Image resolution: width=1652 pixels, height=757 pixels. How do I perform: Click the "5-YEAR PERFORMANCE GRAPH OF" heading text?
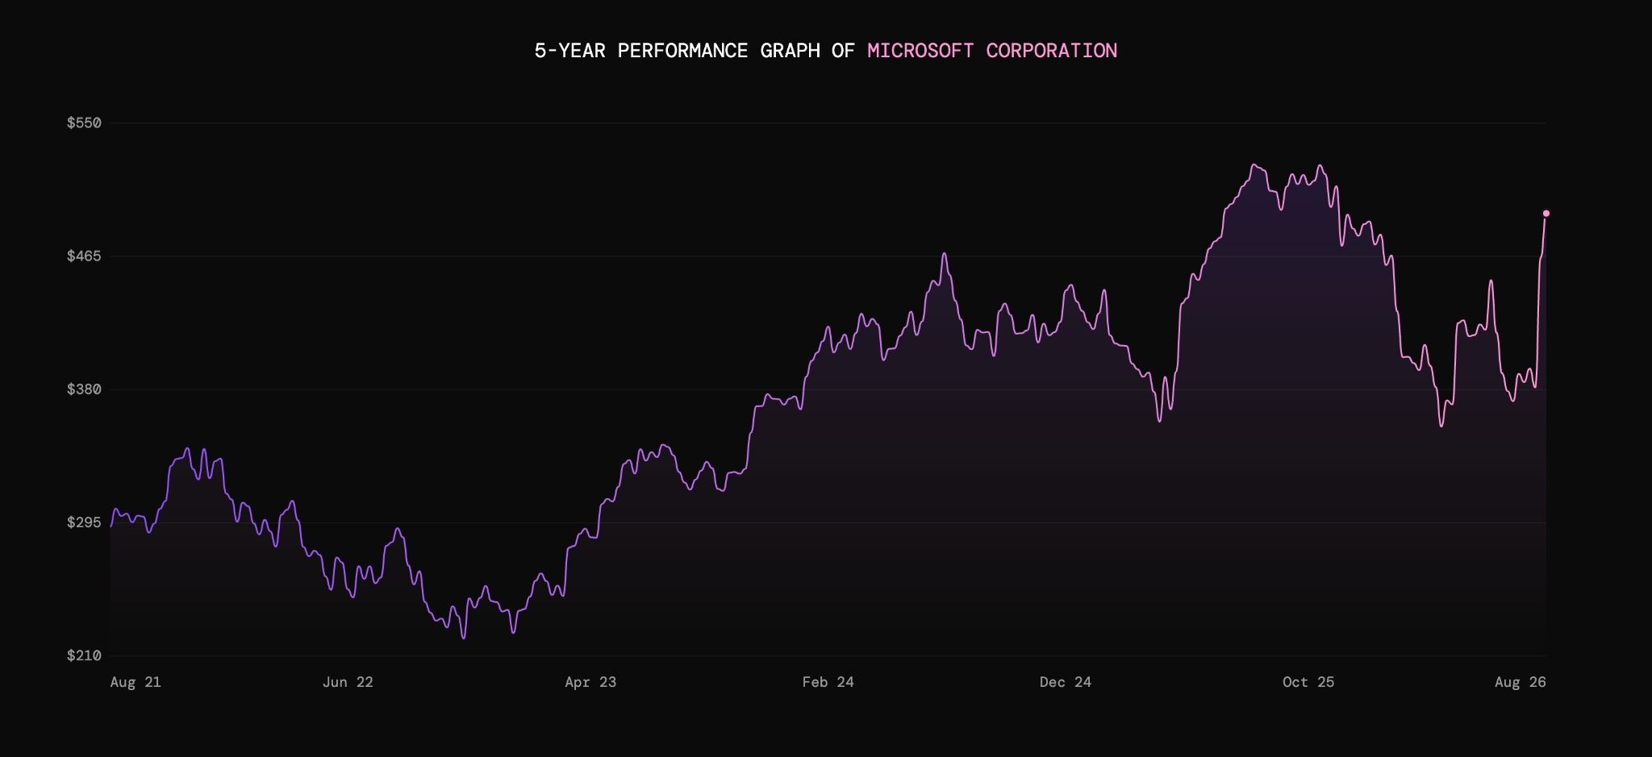tap(694, 51)
